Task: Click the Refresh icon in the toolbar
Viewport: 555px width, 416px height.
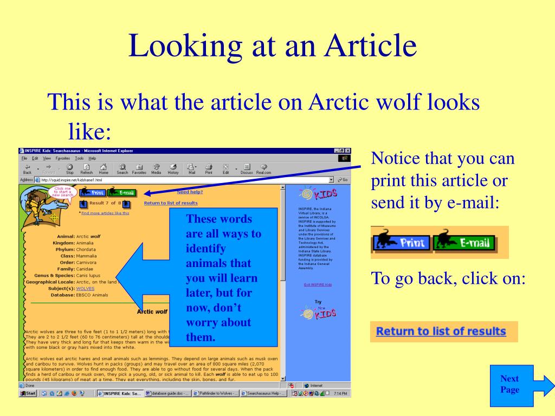Action: (x=86, y=169)
